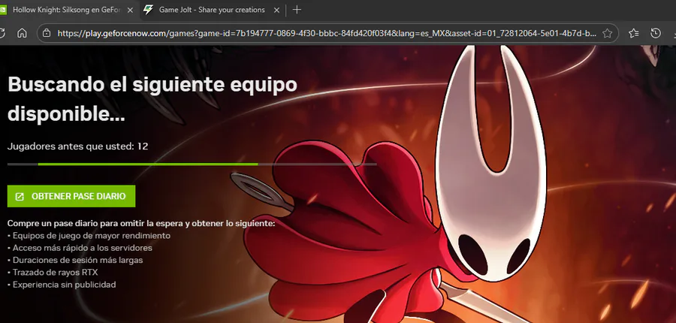Screen dimensions: 676x323
Task: Reload the current page
Action: pos(2,33)
